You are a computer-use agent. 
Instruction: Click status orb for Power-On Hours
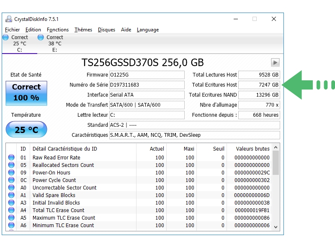11,172
